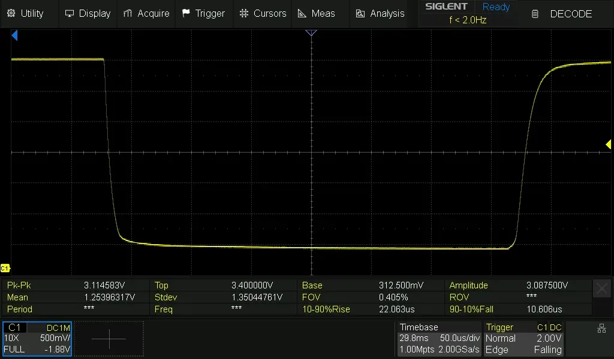Click the DECODE button
Viewport: 614px width, 359px height.
click(562, 14)
